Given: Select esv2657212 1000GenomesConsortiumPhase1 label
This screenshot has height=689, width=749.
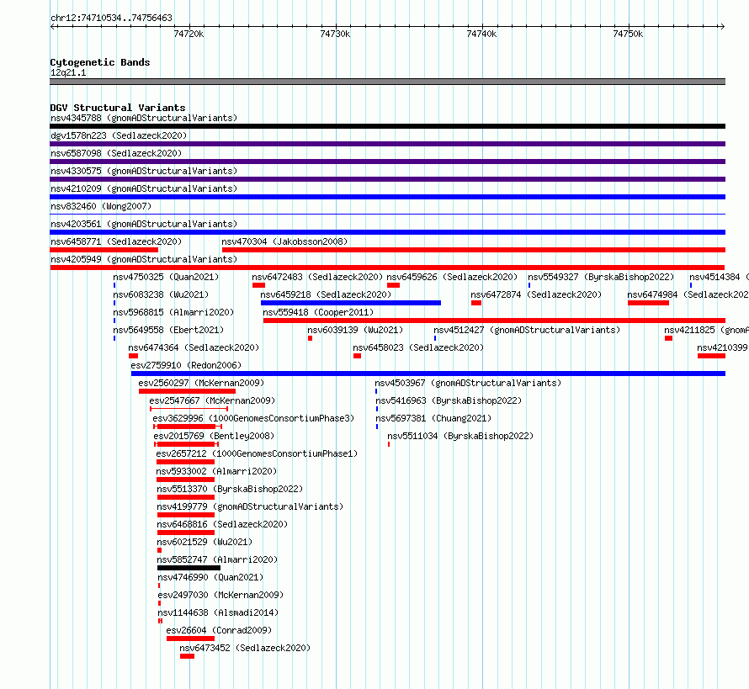Looking at the screenshot, I should click(x=257, y=453).
